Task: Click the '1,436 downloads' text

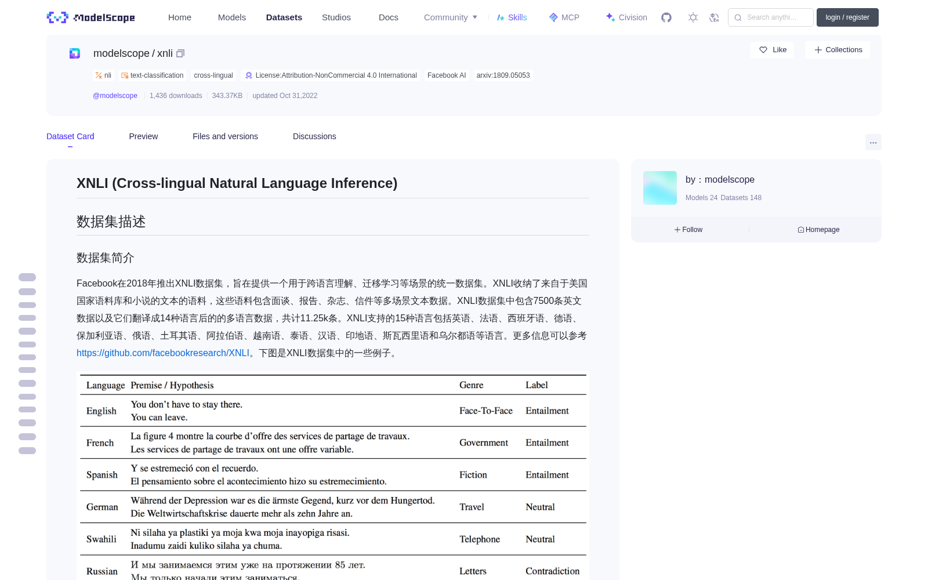Action: click(176, 96)
